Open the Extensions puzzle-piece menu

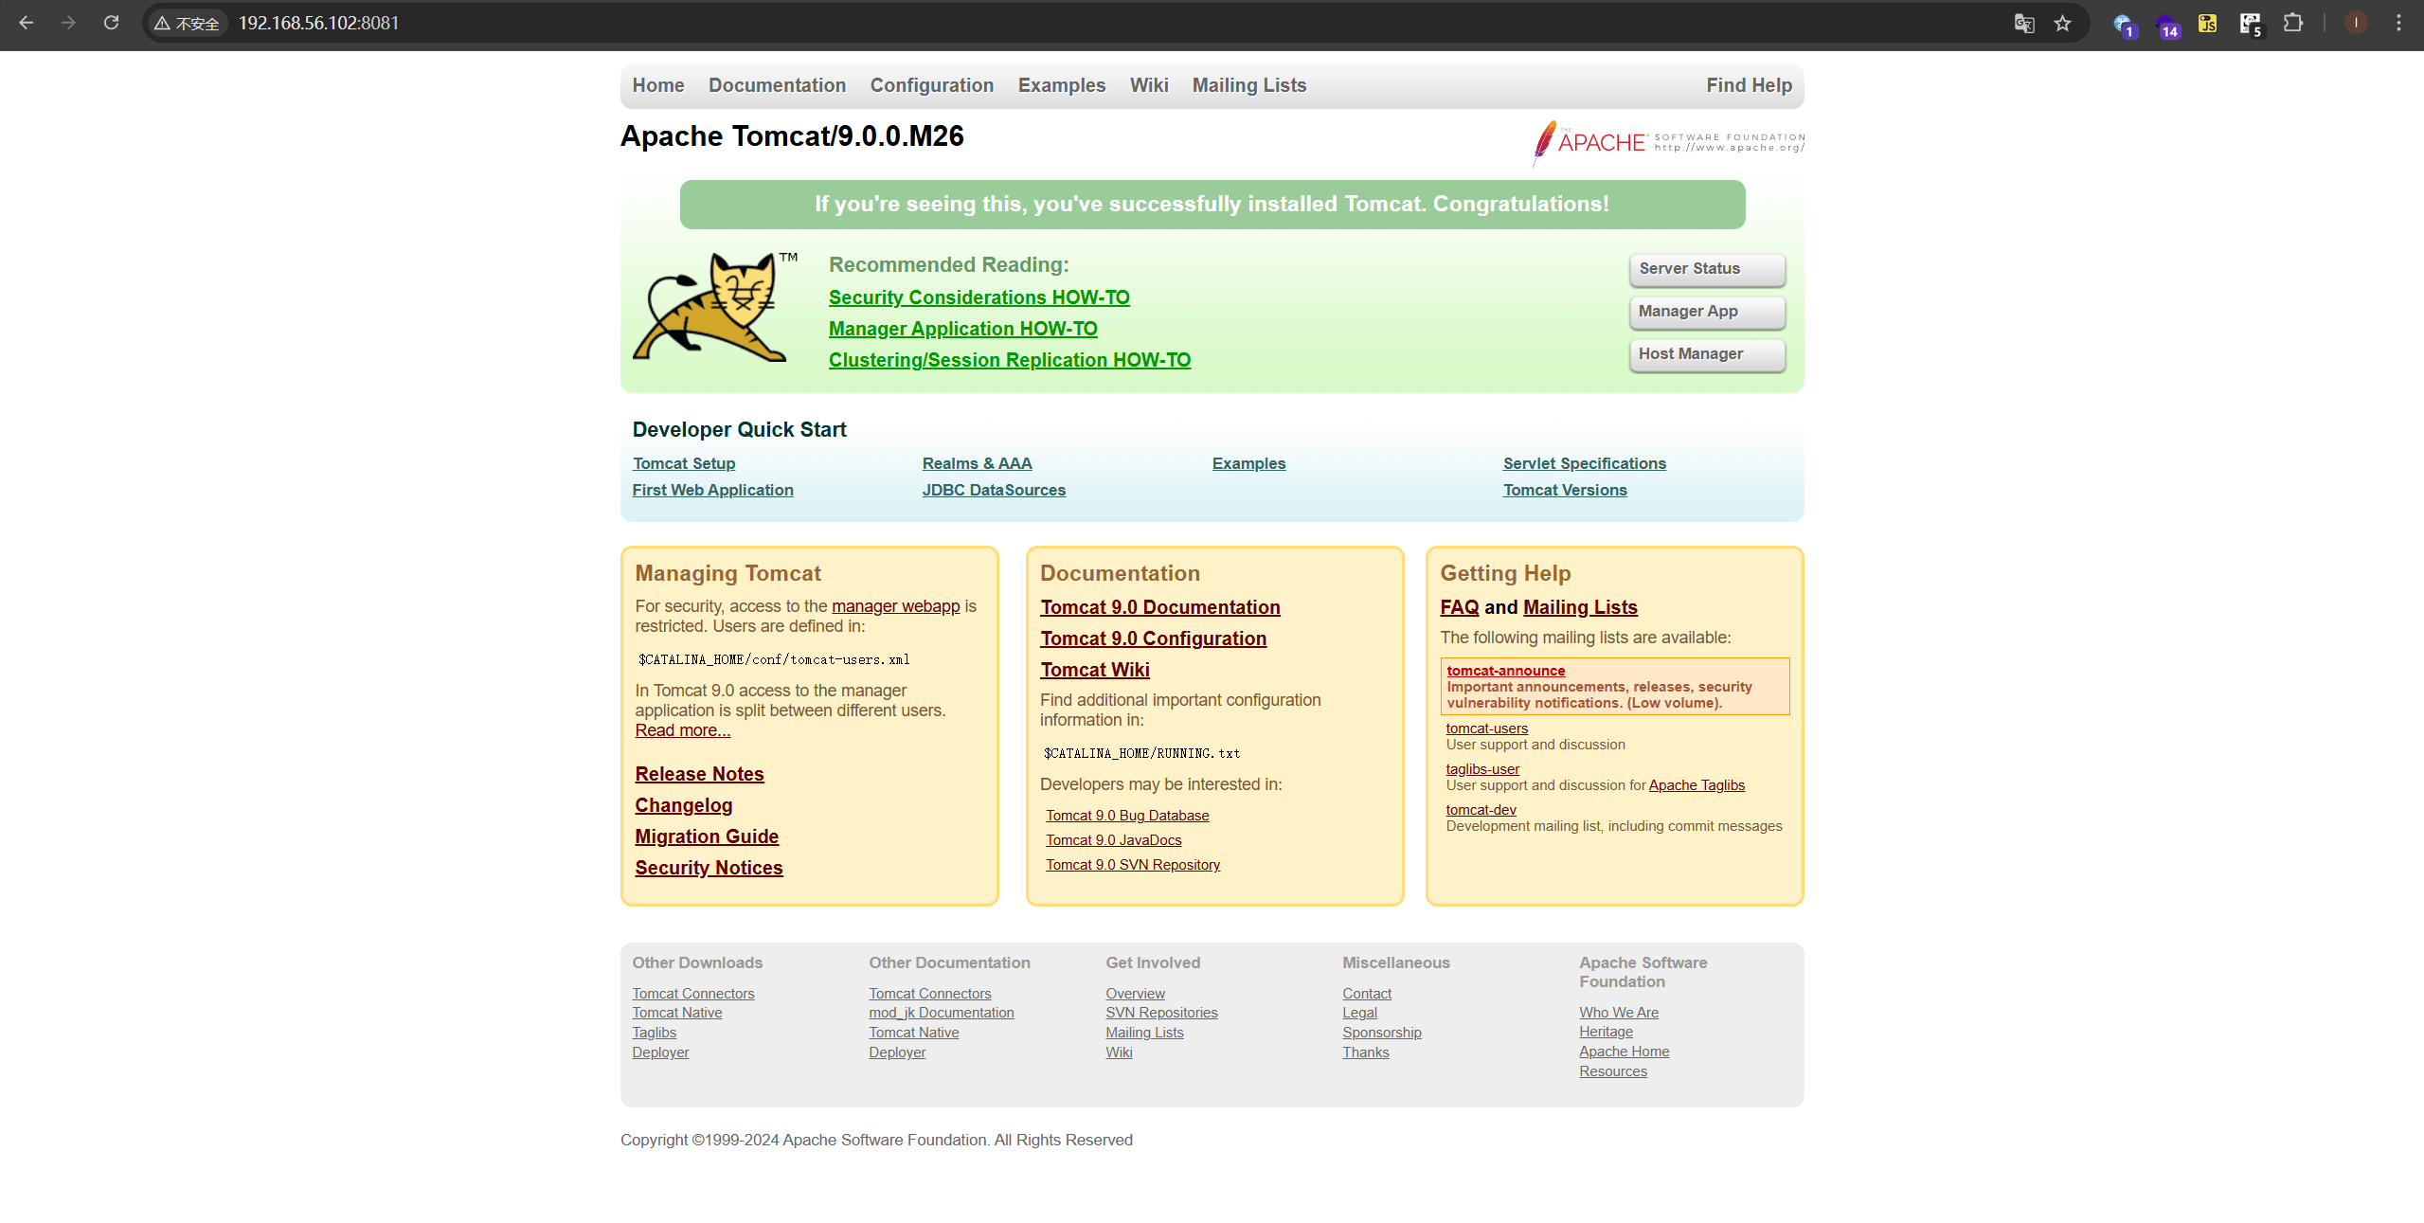(2292, 23)
